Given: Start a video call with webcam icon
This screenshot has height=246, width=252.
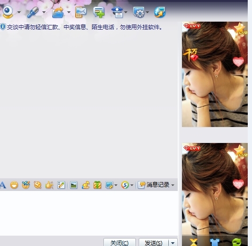Looking at the screenshot, I should point(8,12).
